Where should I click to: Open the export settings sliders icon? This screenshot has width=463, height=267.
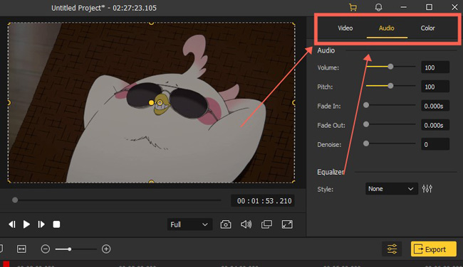coord(392,249)
